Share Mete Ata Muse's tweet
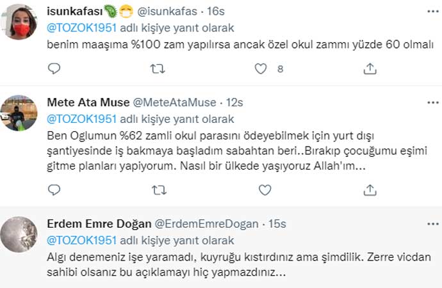 pos(370,189)
